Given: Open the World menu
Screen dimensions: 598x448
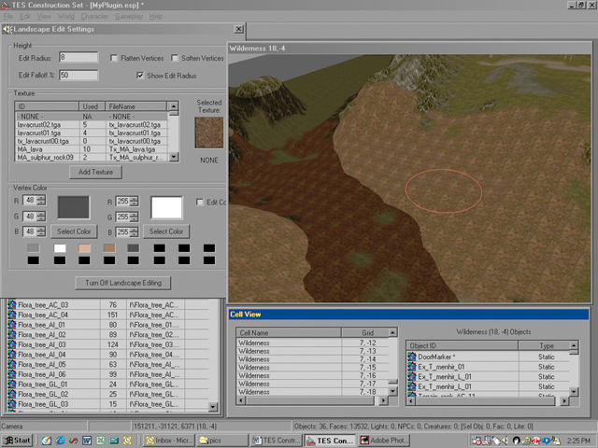Looking at the screenshot, I should tap(65, 17).
